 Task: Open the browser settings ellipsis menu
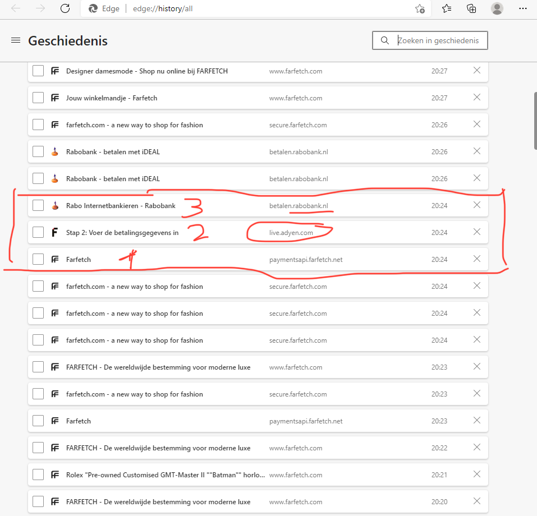[523, 8]
